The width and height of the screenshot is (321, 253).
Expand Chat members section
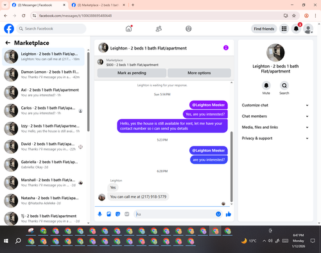coord(275,117)
